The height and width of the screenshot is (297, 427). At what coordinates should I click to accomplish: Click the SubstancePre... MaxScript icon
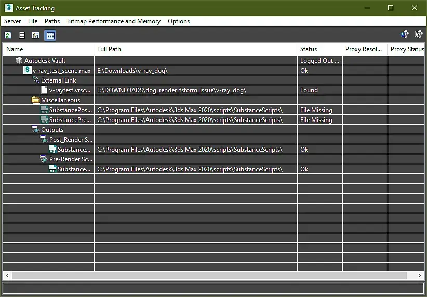coord(44,119)
